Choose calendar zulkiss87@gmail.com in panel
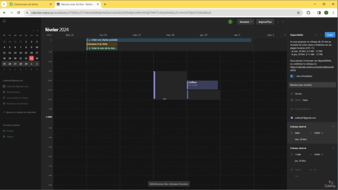 point(305,118)
